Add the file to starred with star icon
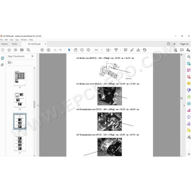 pos(9,50)
